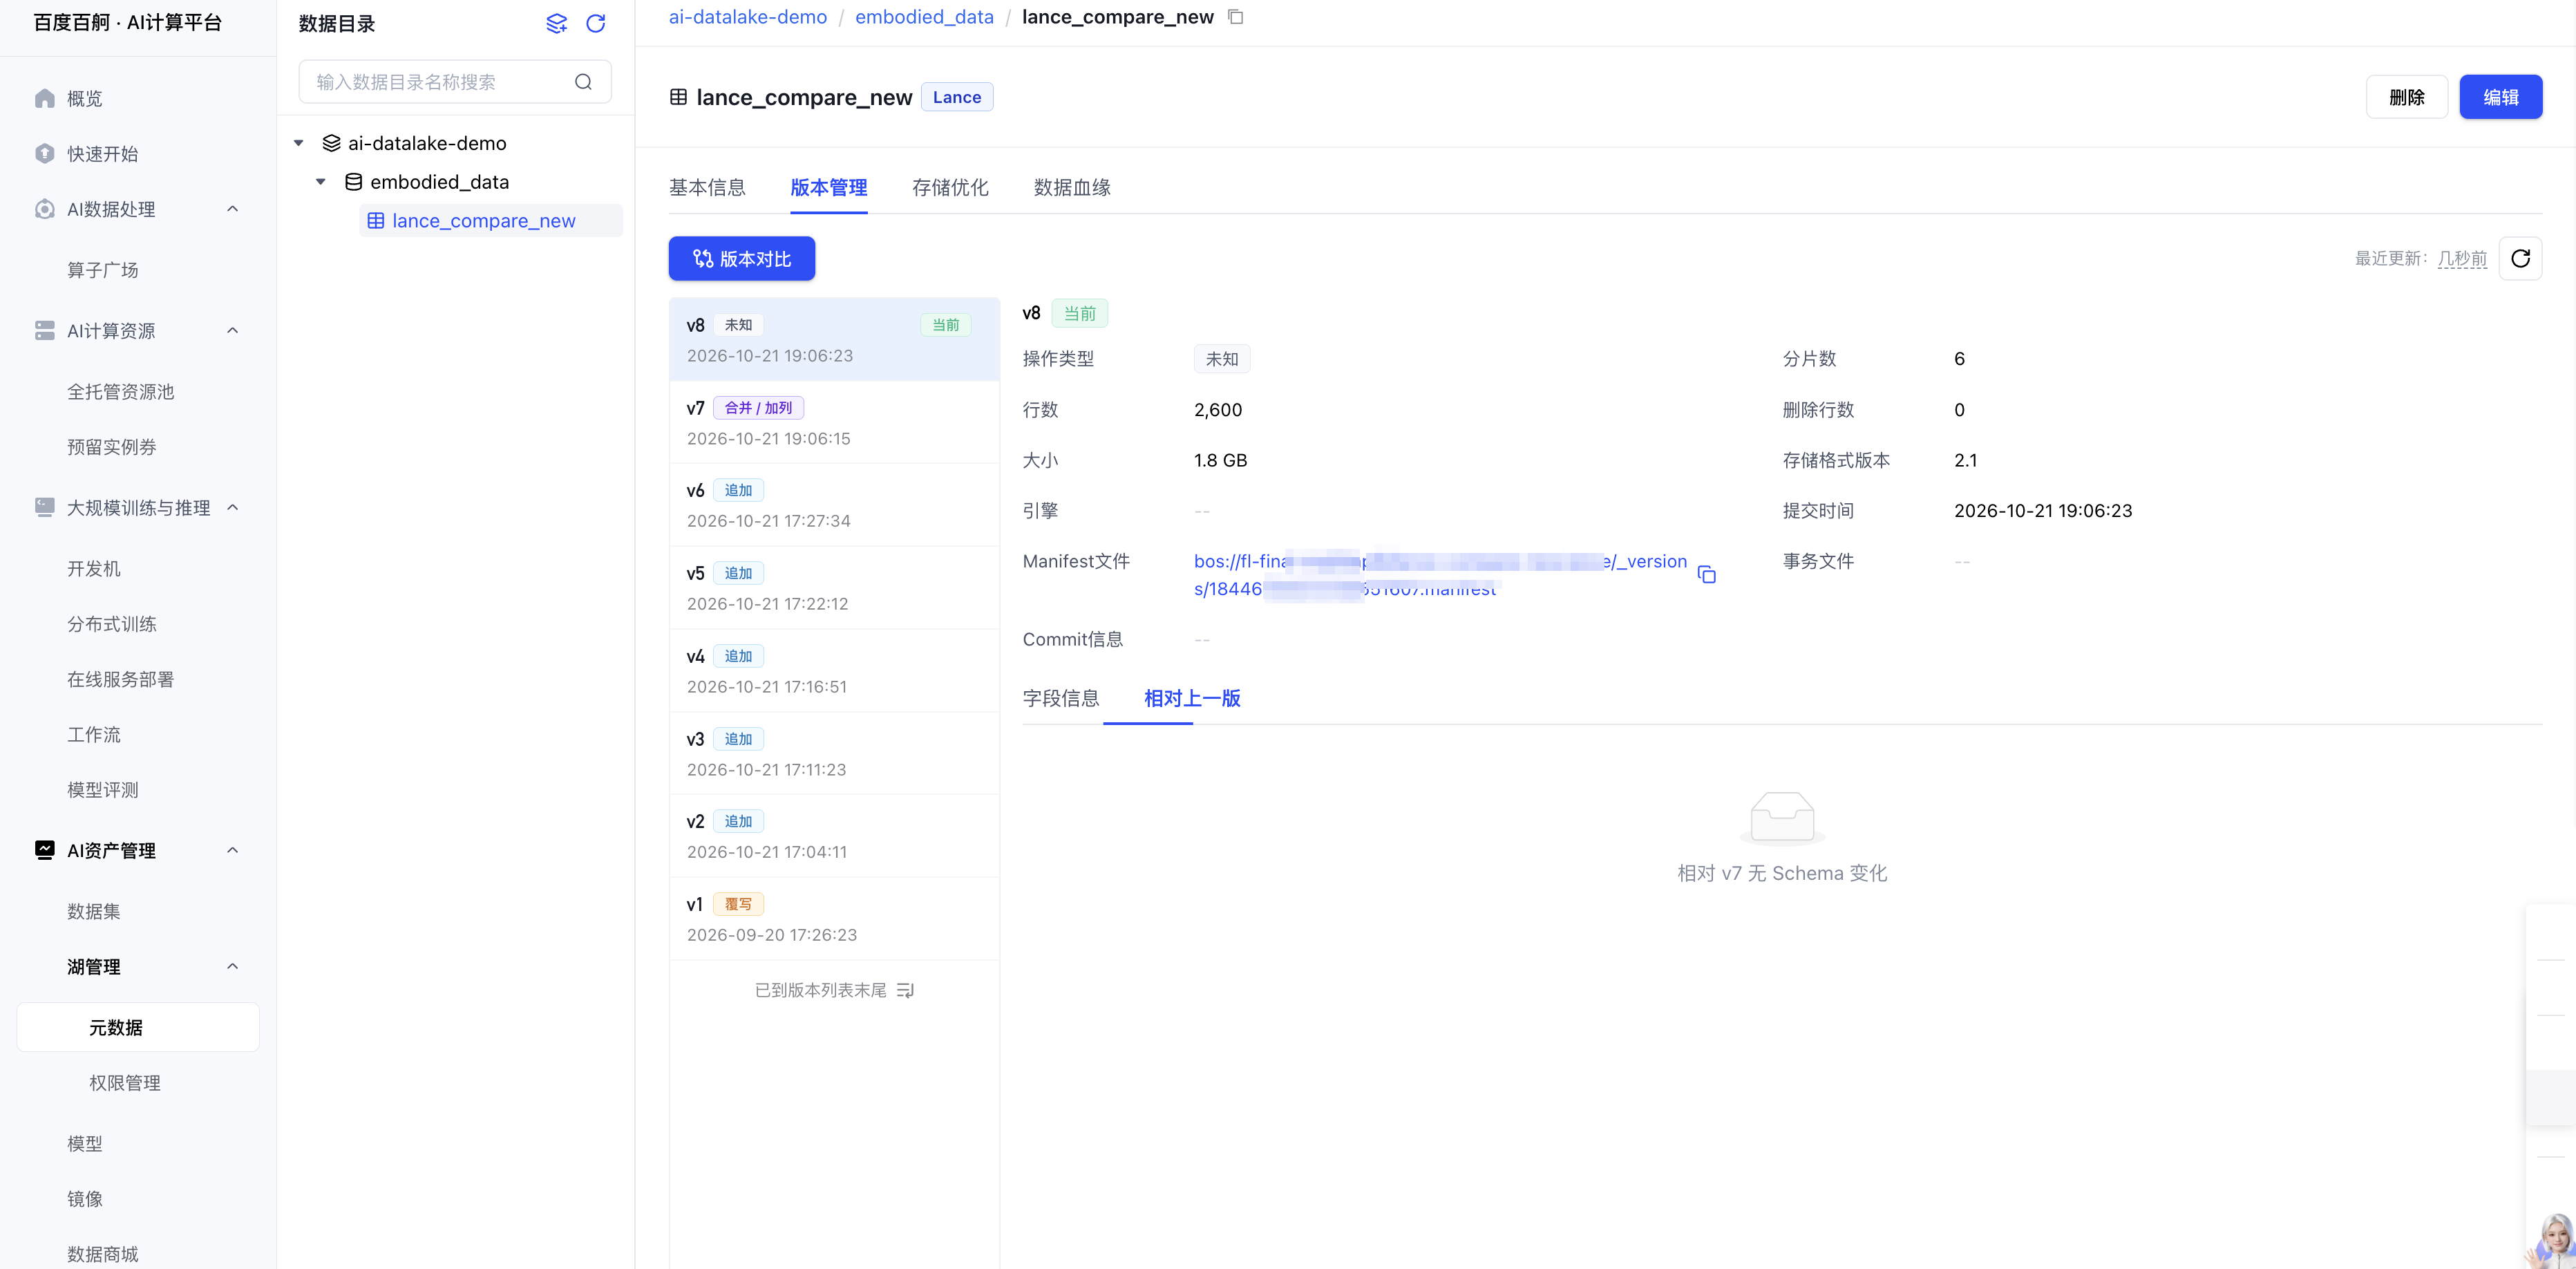Copy the Manifest file path
The height and width of the screenshot is (1269, 2576).
[1707, 575]
